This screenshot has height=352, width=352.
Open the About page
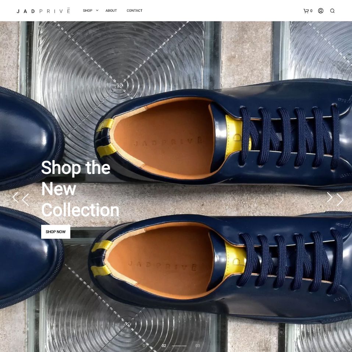coord(111,11)
